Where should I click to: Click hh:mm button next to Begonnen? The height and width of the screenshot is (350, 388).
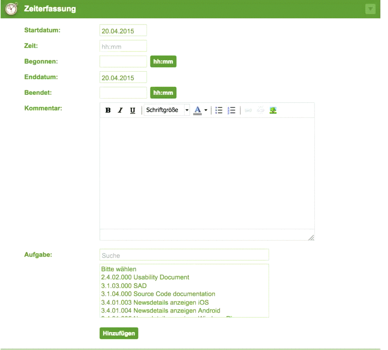click(x=163, y=62)
